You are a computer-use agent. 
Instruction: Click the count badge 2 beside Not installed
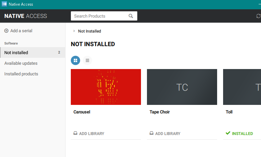(59, 52)
